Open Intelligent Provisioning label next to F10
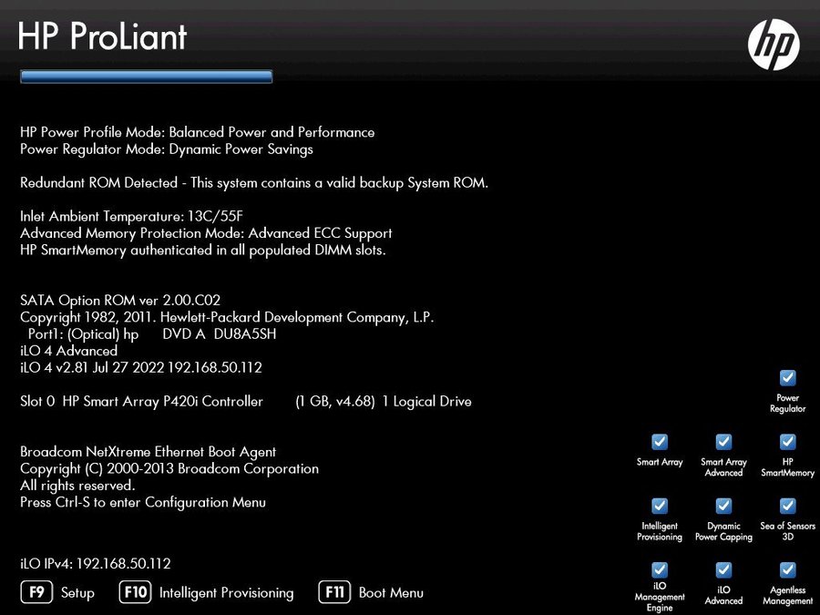This screenshot has height=615, width=820. coord(226,592)
